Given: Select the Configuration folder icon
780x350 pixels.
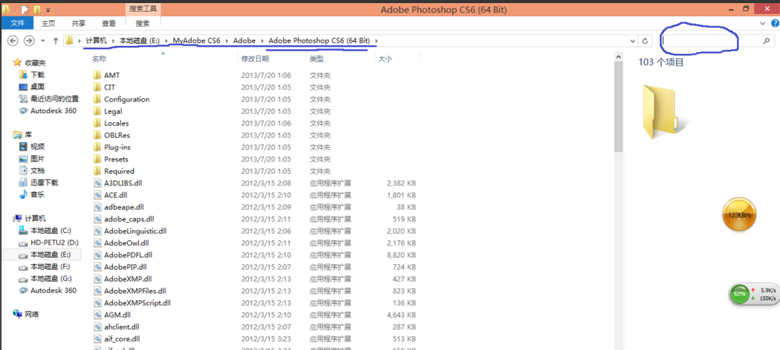Looking at the screenshot, I should [x=97, y=99].
